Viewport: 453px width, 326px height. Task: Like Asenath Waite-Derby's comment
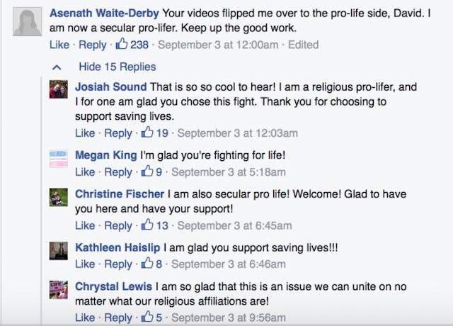[59, 45]
